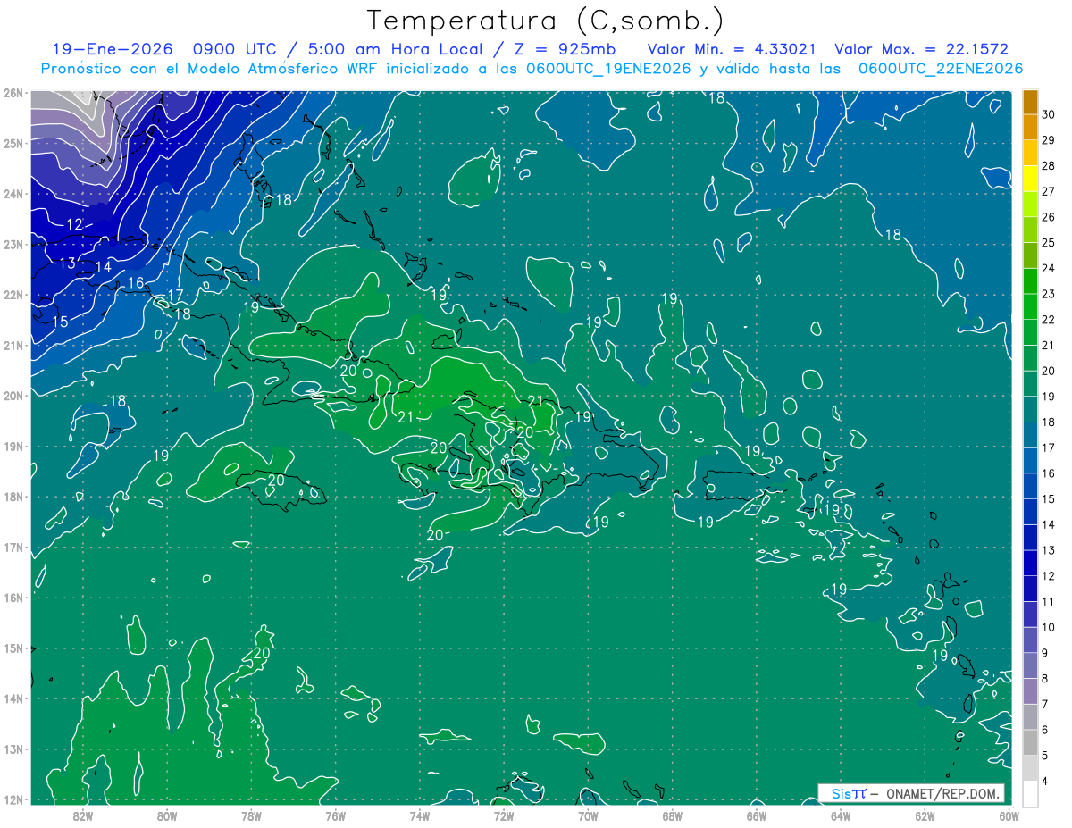Click the '16' contour label on the map
Screen dimensions: 1072x828
136,283
